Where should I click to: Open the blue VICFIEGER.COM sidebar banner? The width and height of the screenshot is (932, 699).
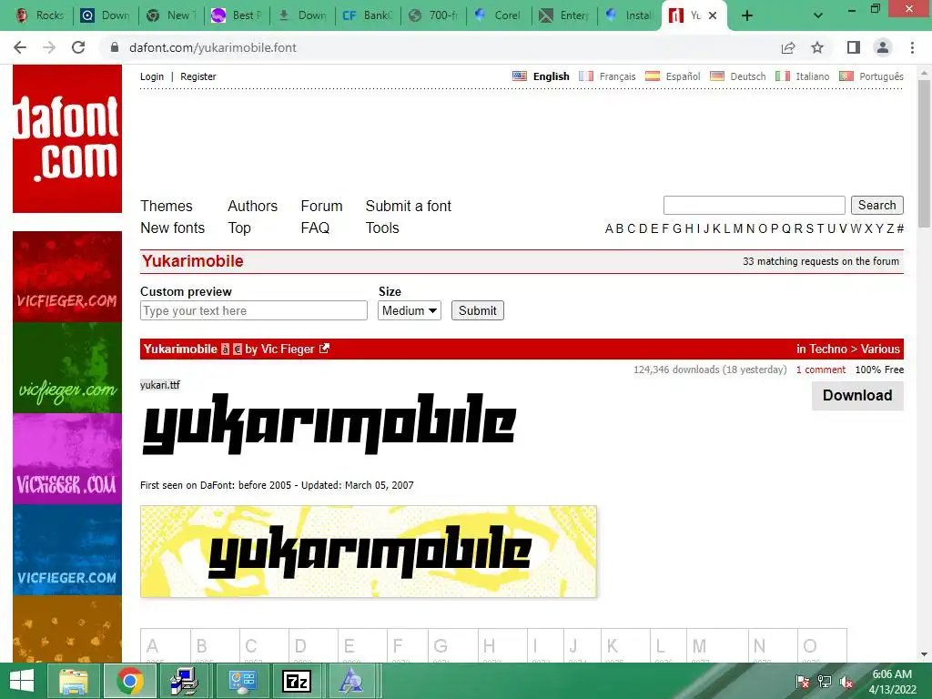(x=67, y=550)
